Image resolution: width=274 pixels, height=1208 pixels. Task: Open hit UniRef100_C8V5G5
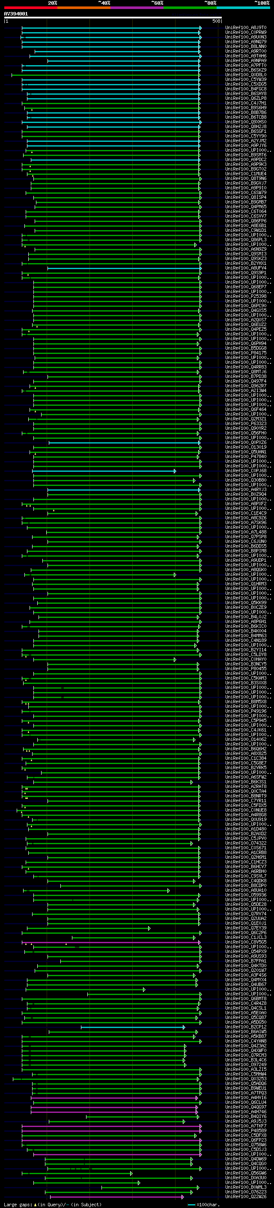click(246, 942)
